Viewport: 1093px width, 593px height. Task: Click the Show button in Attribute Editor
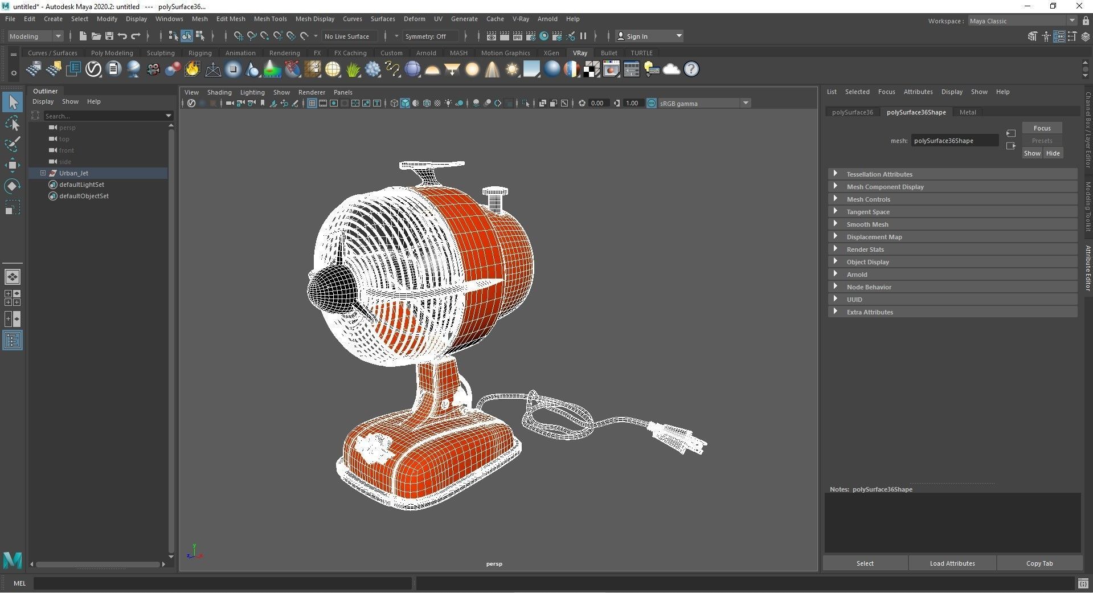click(x=1032, y=153)
